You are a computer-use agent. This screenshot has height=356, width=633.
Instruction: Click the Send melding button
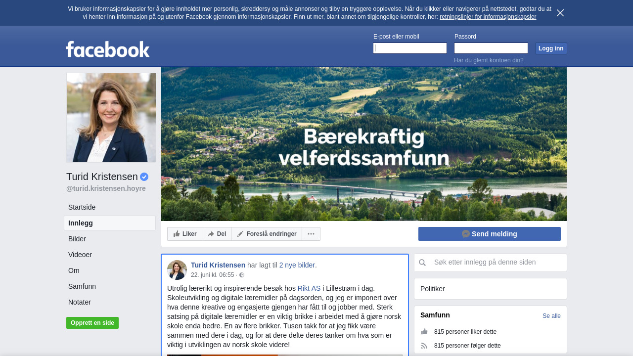click(490, 234)
